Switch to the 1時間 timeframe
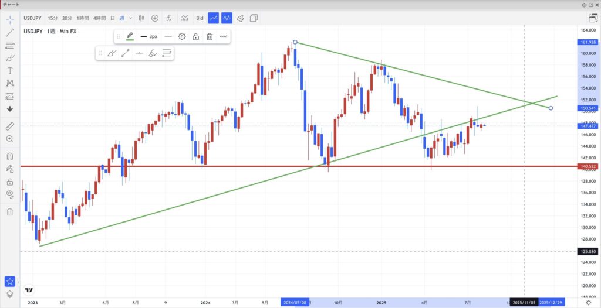601x308 pixels. tap(82, 18)
